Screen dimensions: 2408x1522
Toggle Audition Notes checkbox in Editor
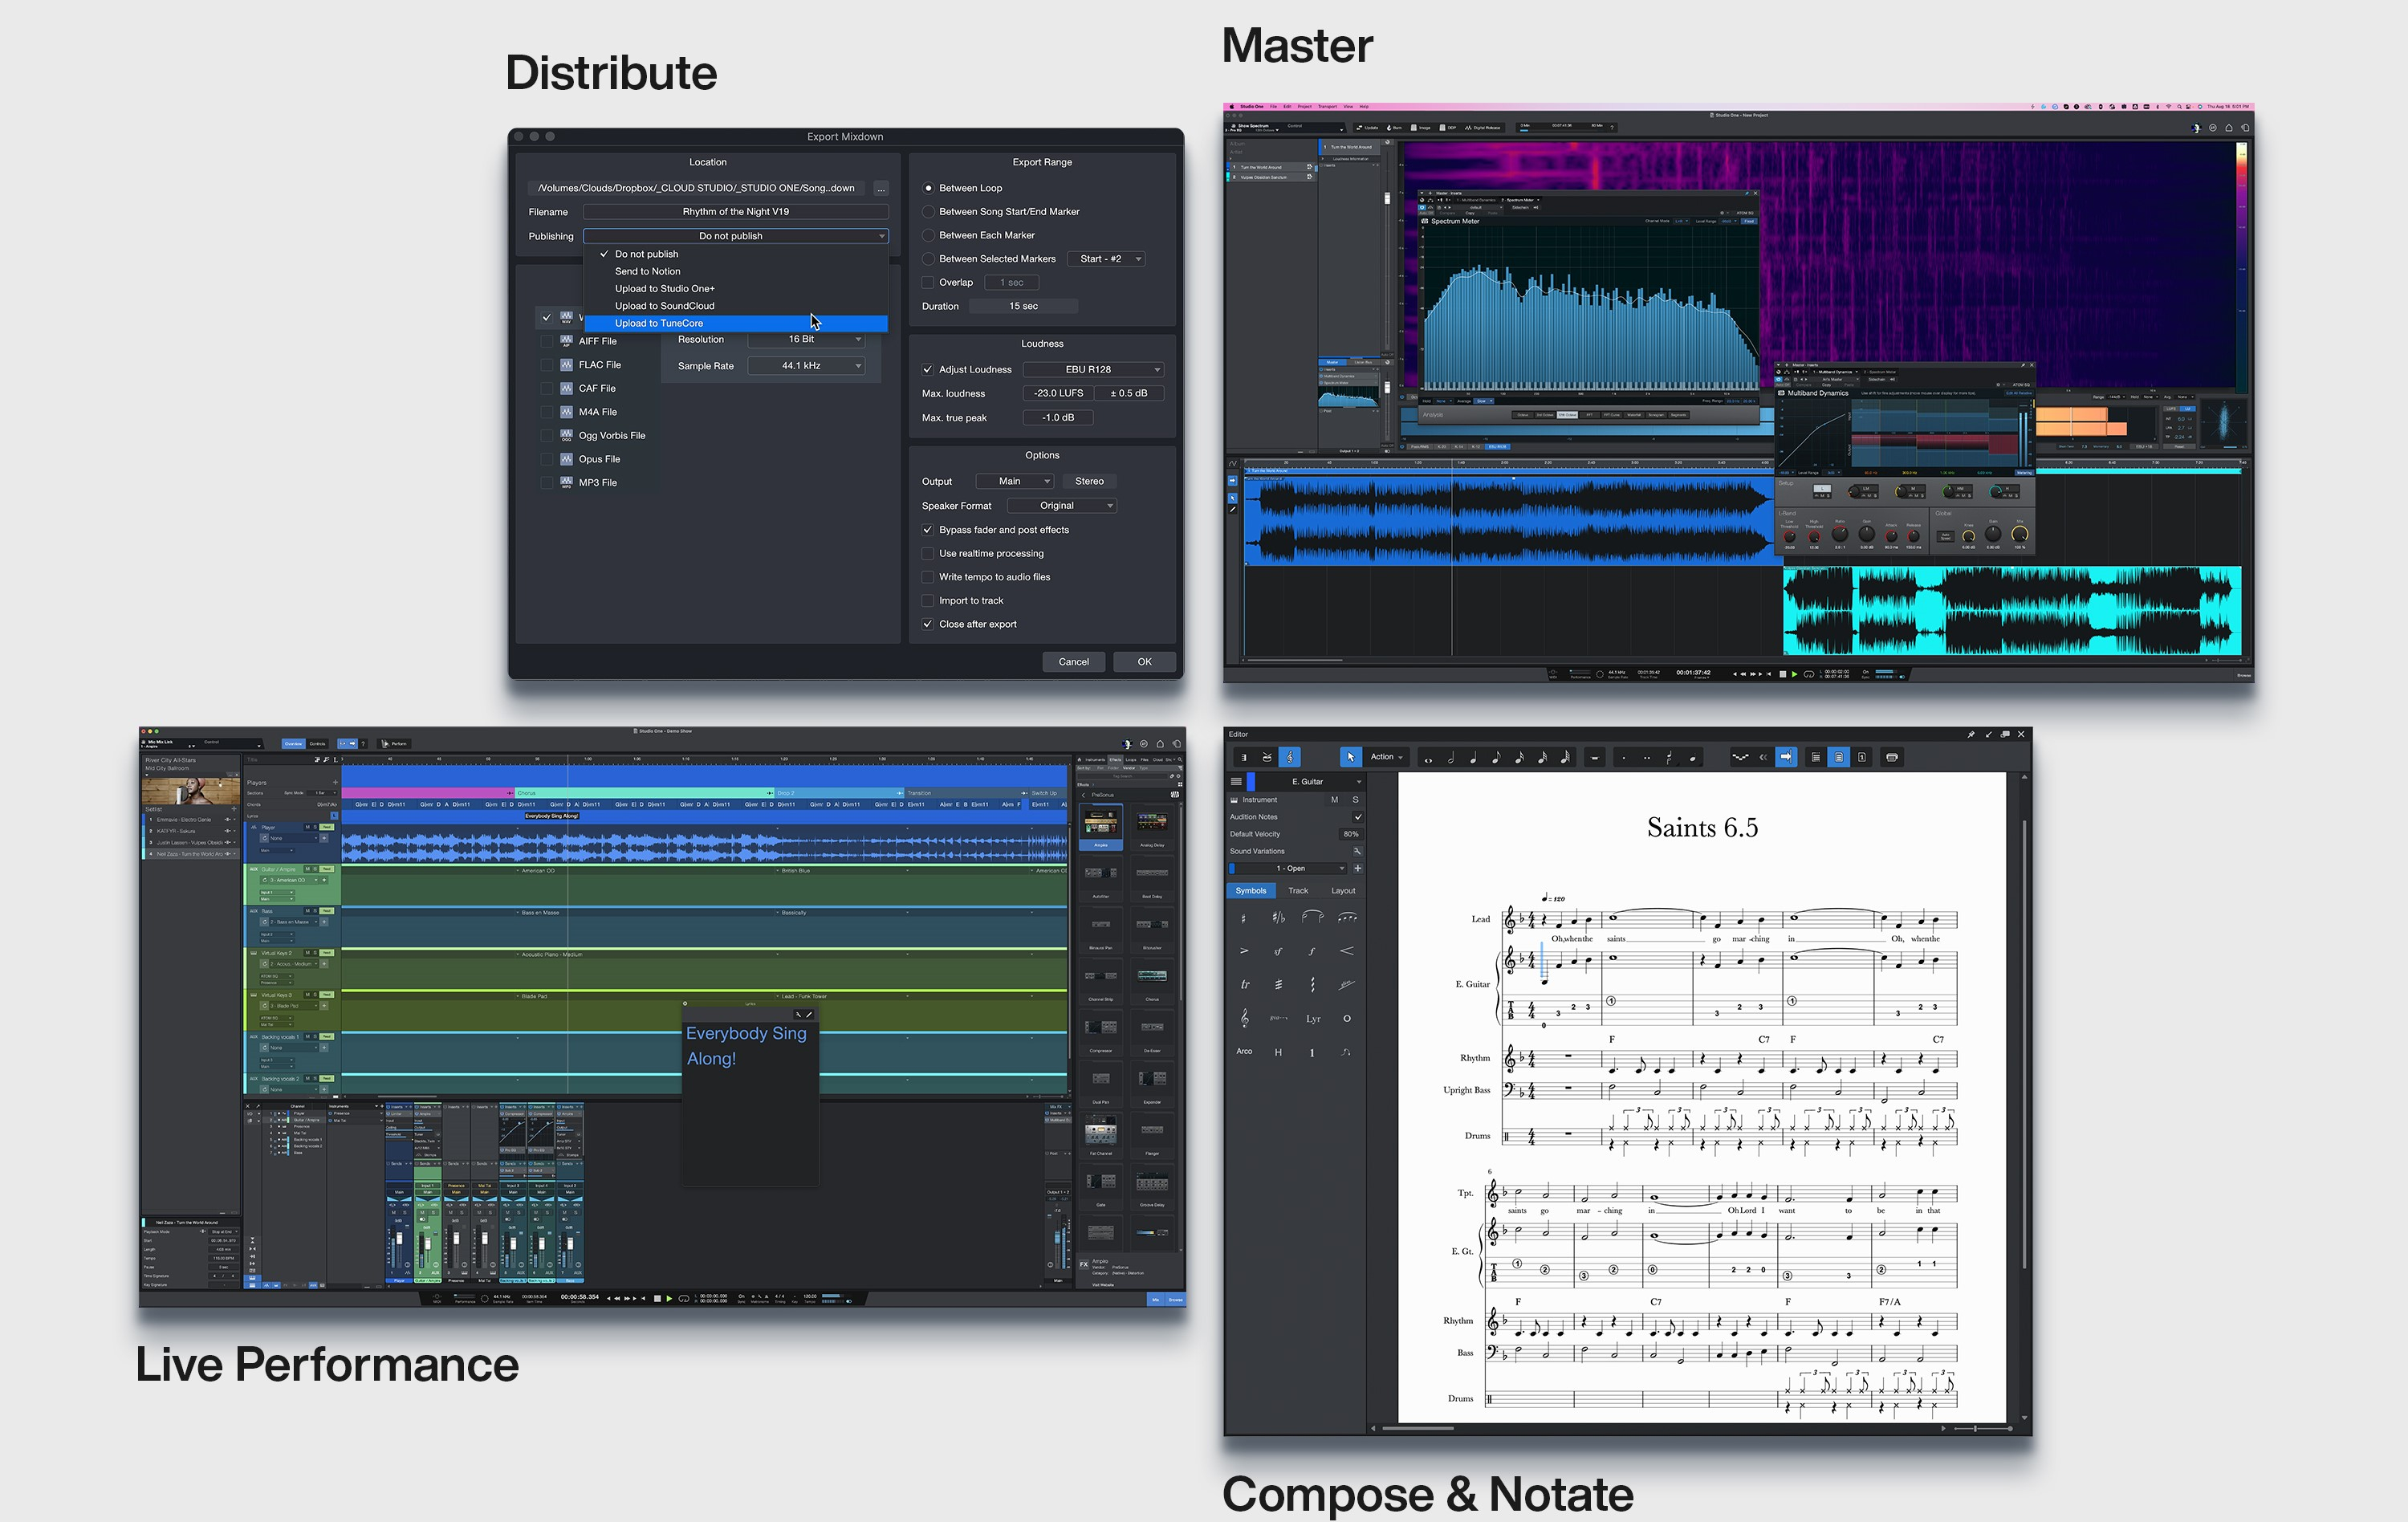pyautogui.click(x=1357, y=817)
